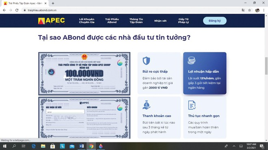Click the money bag icon on Thanh khoản cao card
Image resolution: width=268 pixels, height=150 pixels.
click(x=147, y=105)
